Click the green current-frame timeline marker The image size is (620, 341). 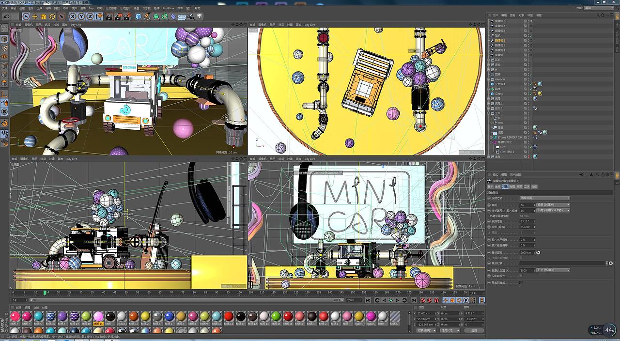(x=45, y=293)
